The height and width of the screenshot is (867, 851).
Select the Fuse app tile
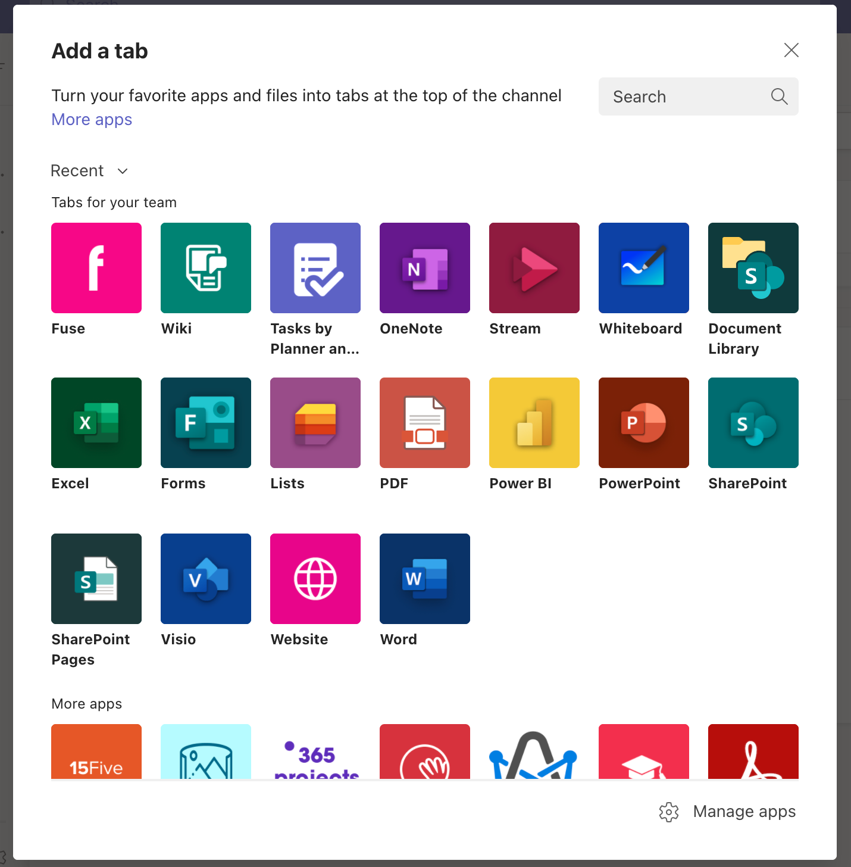96,267
